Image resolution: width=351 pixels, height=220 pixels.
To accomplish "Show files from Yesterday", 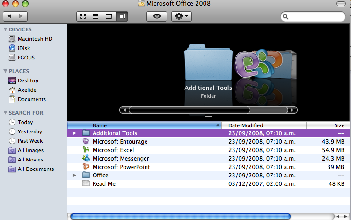I will pos(30,132).
